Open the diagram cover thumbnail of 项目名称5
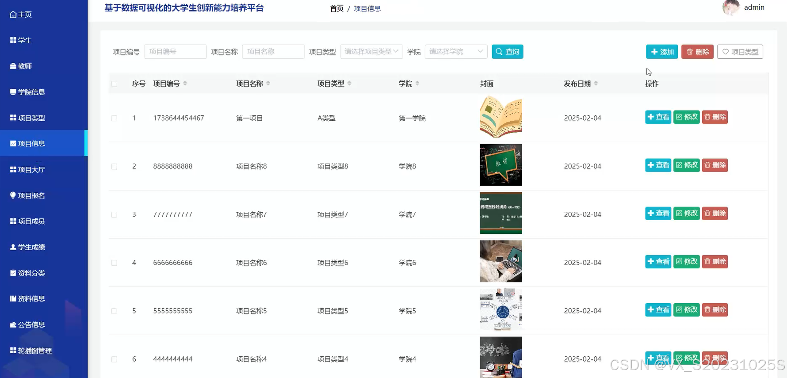The image size is (787, 378). 501,309
